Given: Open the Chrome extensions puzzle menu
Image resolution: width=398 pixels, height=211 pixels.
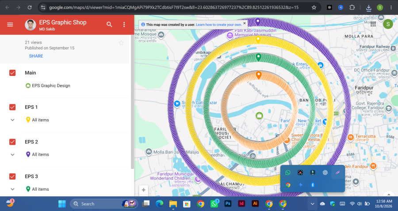Looking at the screenshot, I should tap(352, 8).
